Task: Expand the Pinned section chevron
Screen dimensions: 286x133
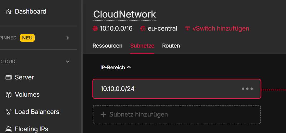Action: tap(68, 38)
